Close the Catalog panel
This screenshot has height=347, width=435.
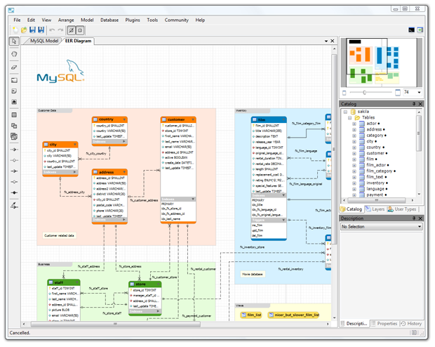point(420,104)
